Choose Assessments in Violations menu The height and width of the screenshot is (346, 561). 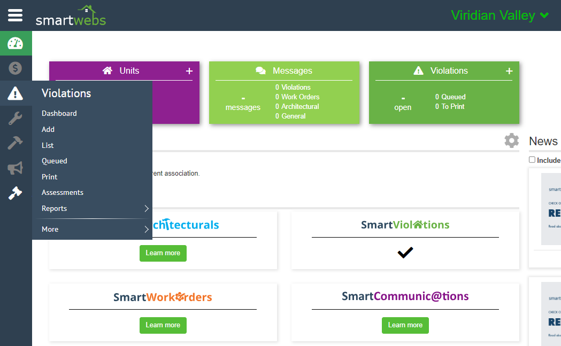point(63,192)
